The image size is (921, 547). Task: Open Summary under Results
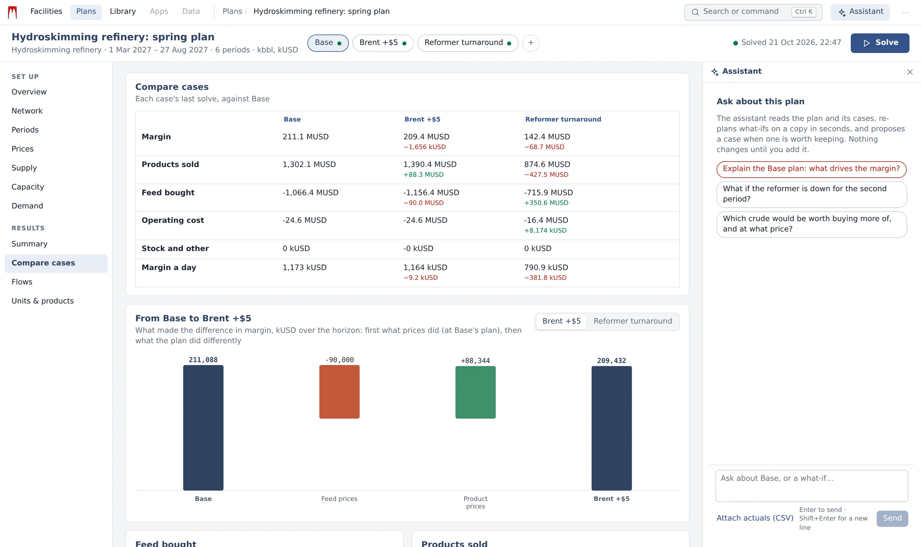coord(56,244)
